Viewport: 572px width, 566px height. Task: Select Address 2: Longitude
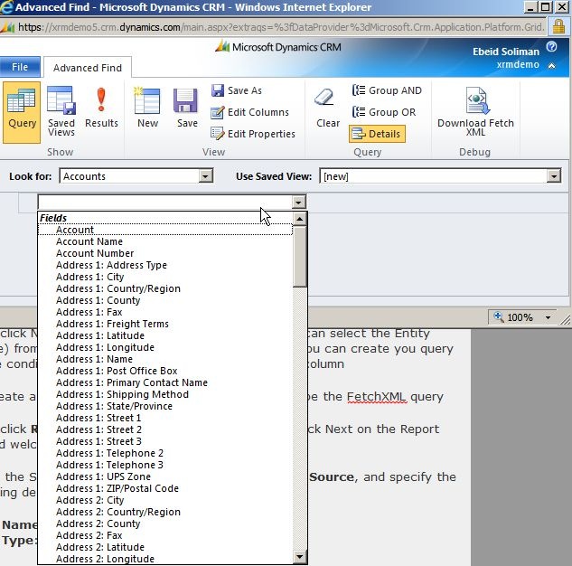pos(165,559)
